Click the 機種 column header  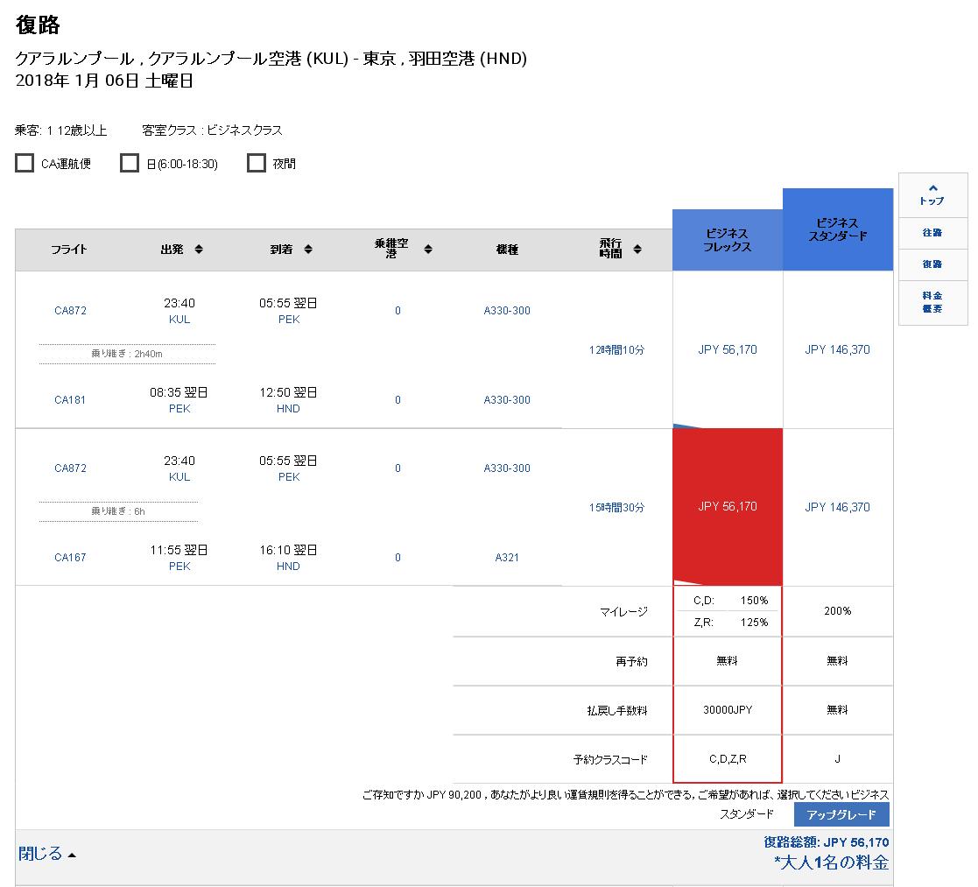507,250
